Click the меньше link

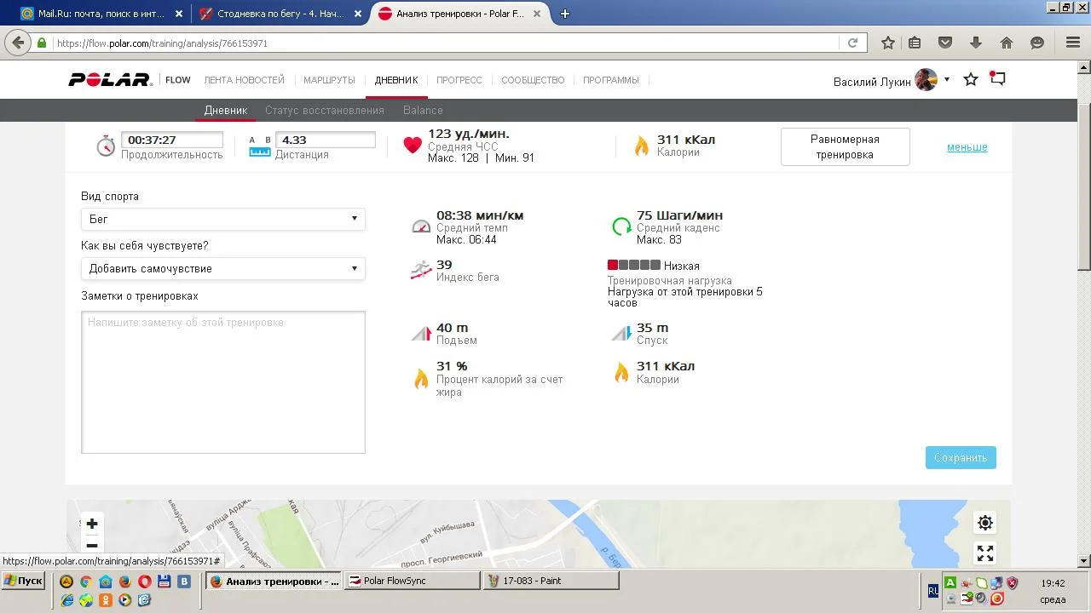967,147
